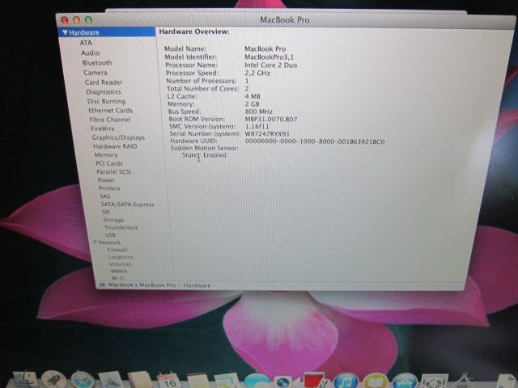Click the Hardware Overview heading
This screenshot has width=518, height=388.
coord(194,32)
